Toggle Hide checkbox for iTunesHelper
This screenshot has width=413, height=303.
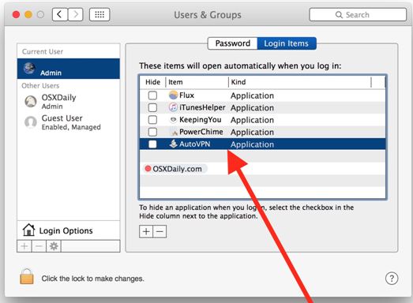(x=152, y=107)
